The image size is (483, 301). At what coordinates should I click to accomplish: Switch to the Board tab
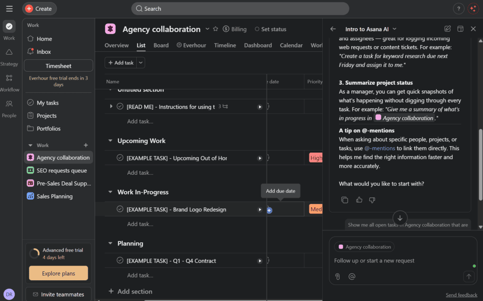click(x=161, y=45)
